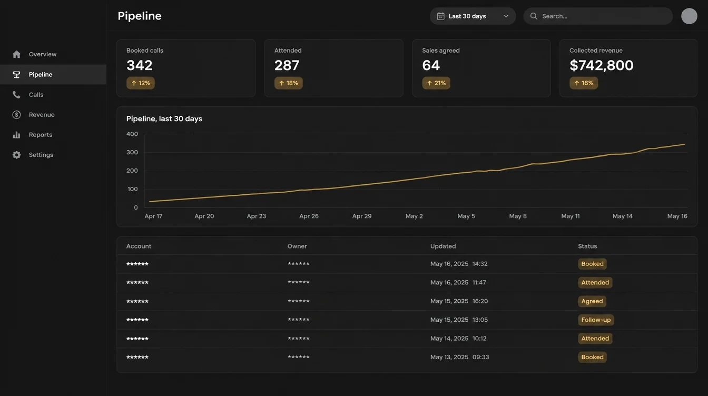Go to Overview in the sidebar
This screenshot has width=708, height=396.
43,54
